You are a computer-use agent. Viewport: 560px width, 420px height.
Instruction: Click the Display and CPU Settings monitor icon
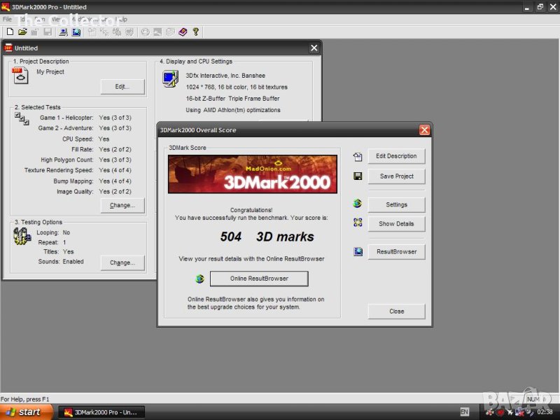tap(170, 78)
